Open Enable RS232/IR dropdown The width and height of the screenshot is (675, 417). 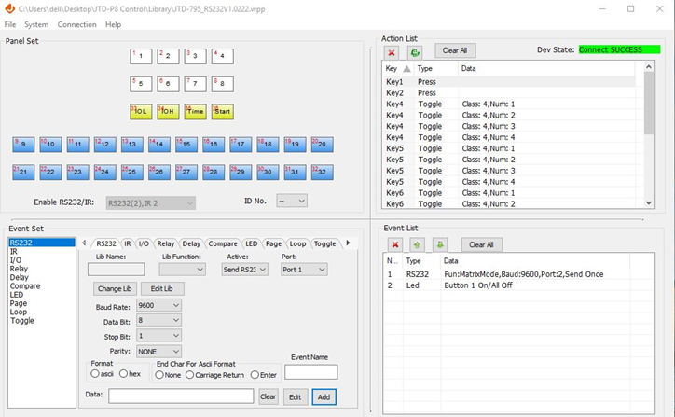pos(151,203)
